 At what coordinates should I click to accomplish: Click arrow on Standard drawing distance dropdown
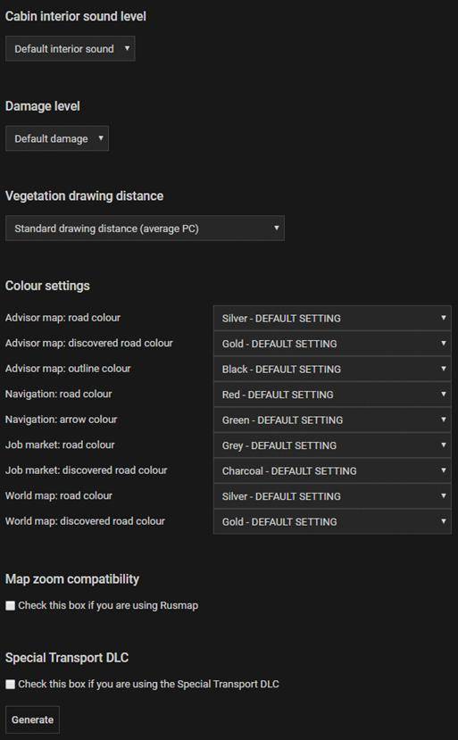click(276, 228)
